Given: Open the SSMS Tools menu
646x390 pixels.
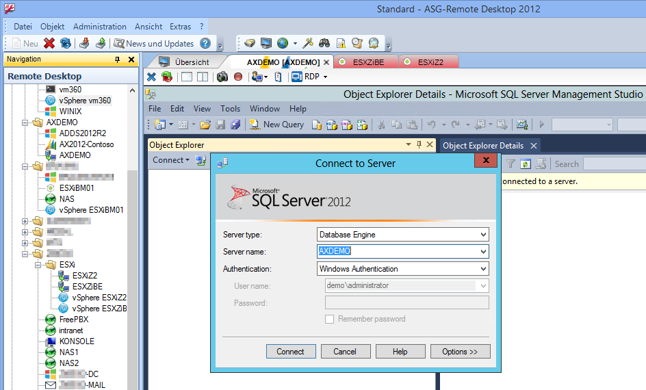Looking at the screenshot, I should [x=230, y=109].
